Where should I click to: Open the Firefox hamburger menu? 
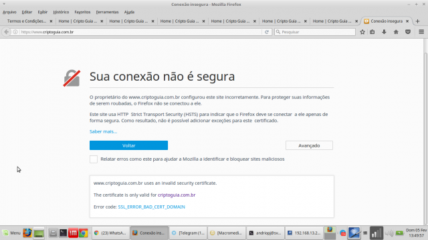[421, 32]
